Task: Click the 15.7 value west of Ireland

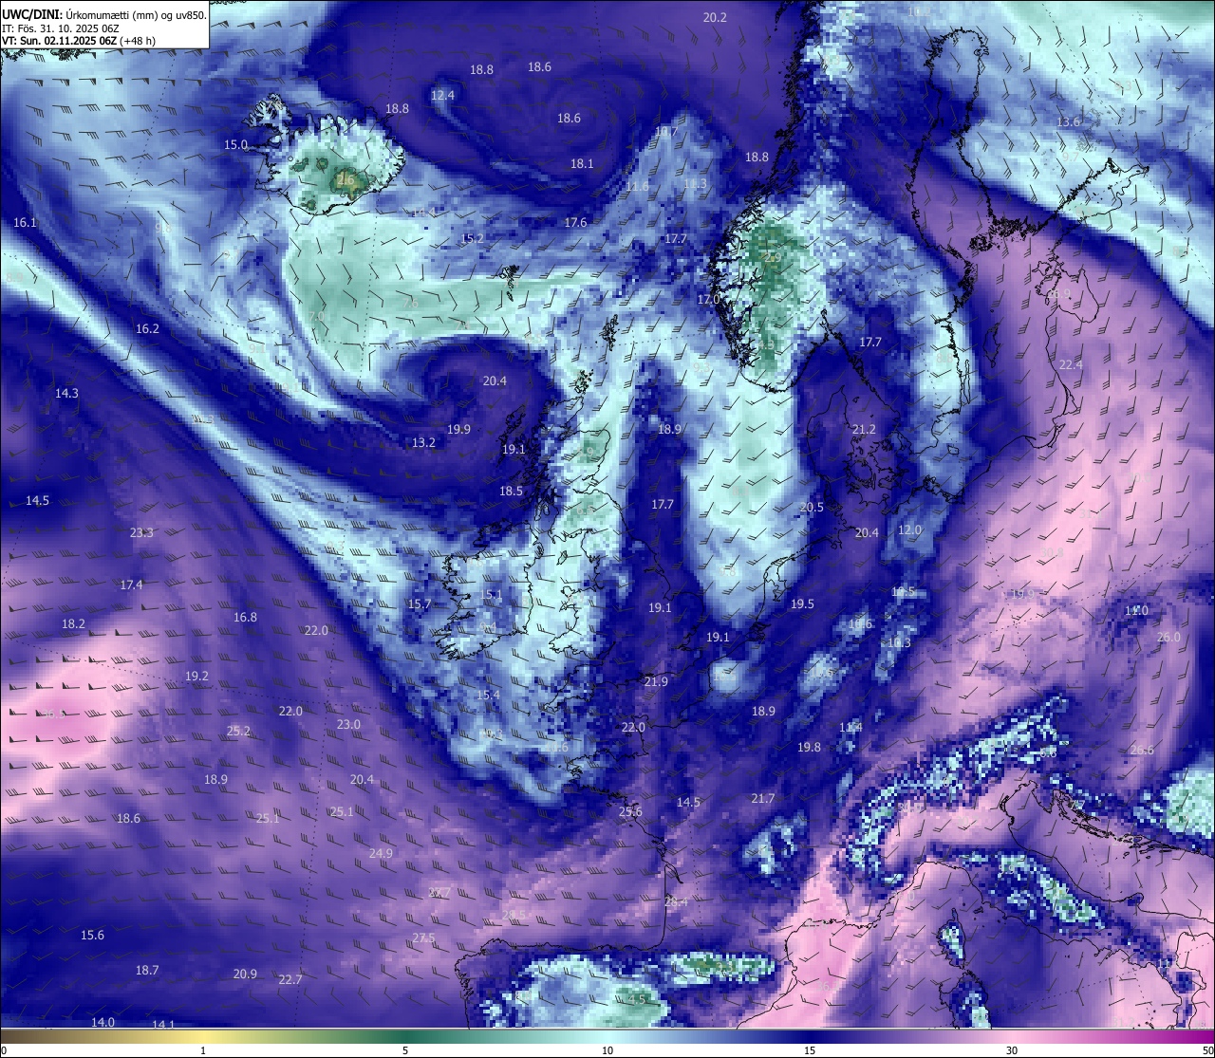Action: point(420,604)
